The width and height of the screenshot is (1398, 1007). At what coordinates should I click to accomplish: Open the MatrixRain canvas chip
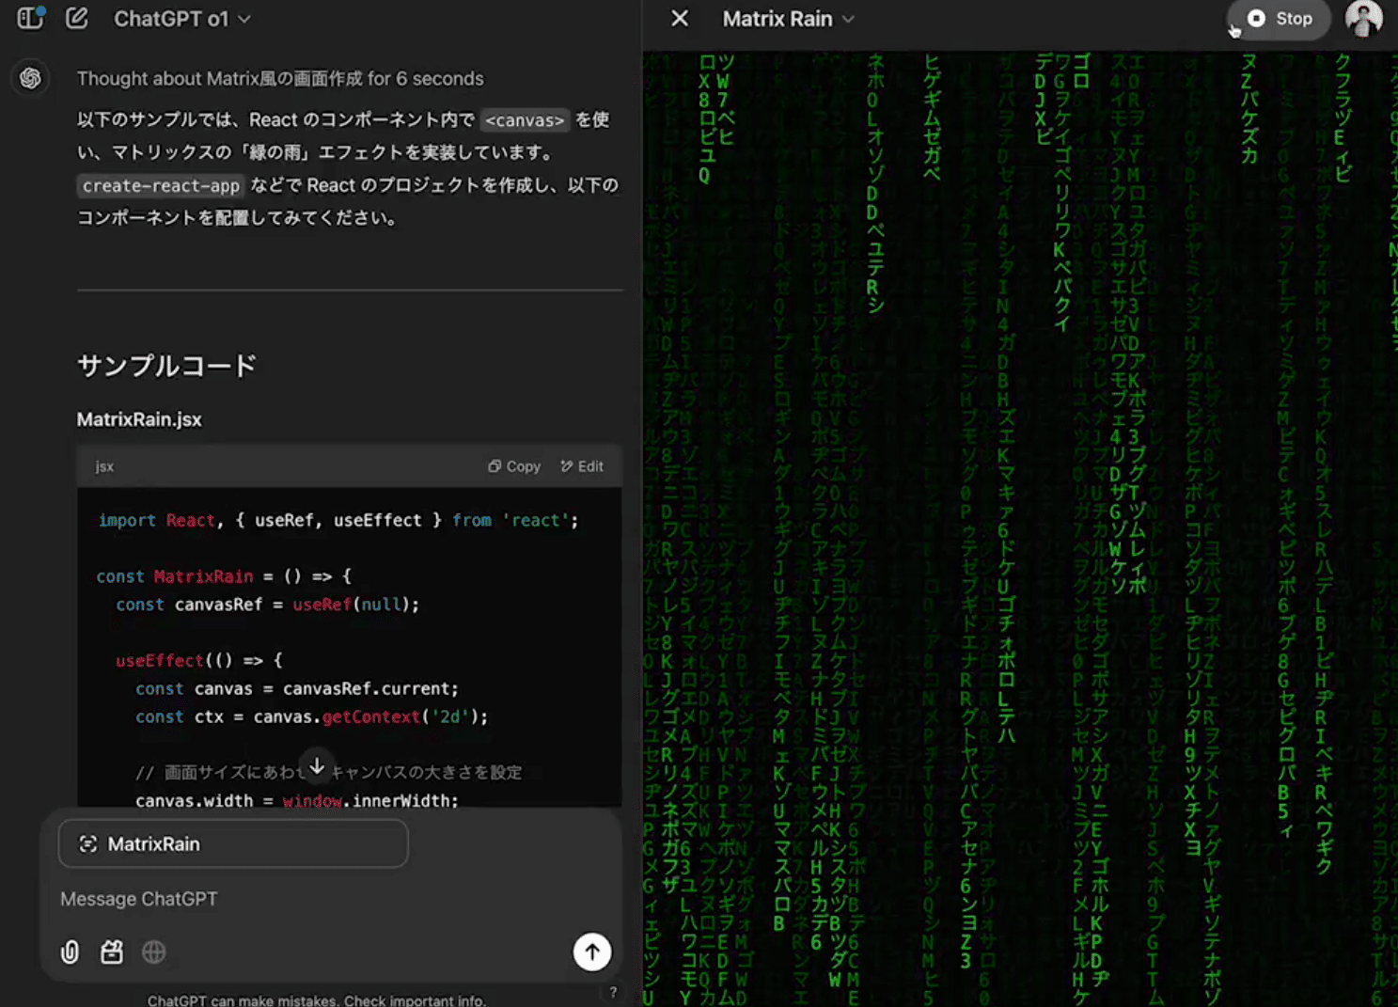pyautogui.click(x=233, y=844)
